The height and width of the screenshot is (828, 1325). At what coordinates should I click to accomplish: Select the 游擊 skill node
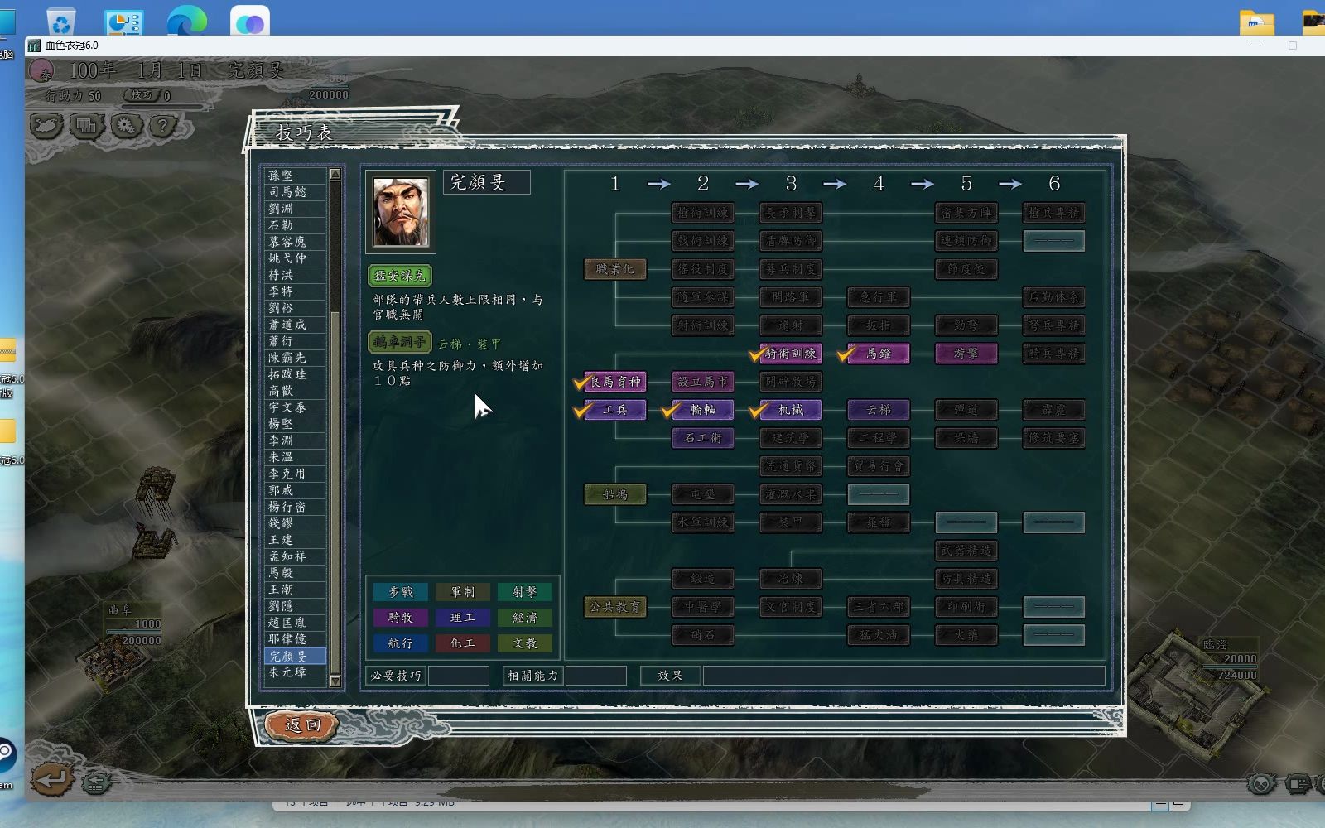pos(966,354)
